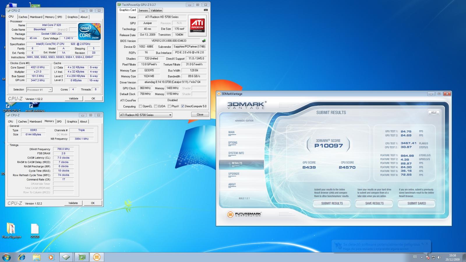
Task: Click the 3DMark Vantage title bar icon
Action: (219, 94)
